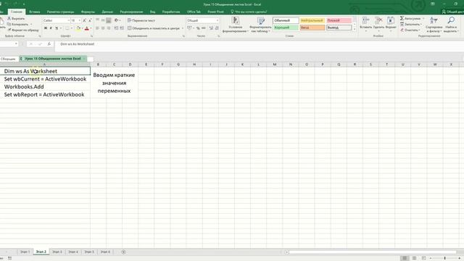Open the Office Tab ribbon tab
The image size is (464, 261).
coord(194,12)
